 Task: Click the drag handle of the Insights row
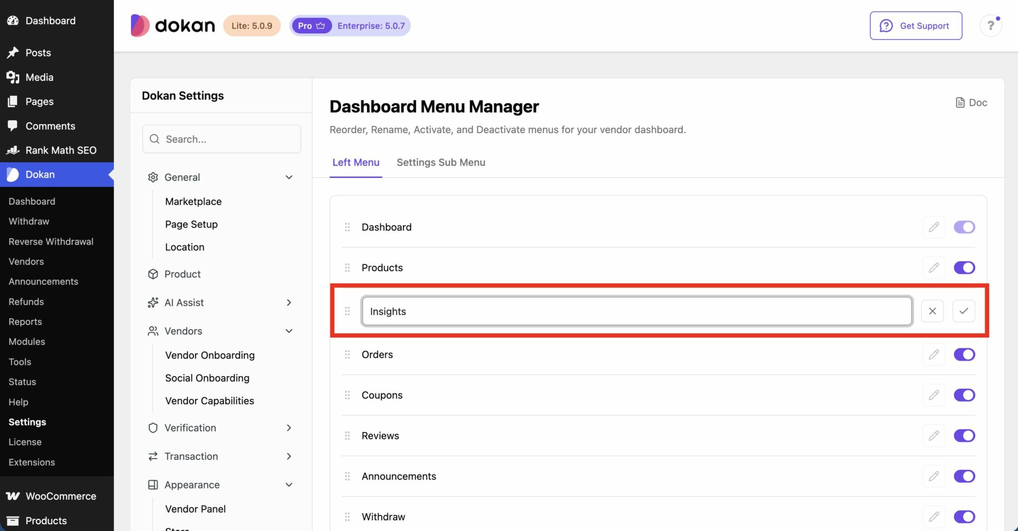coord(347,311)
